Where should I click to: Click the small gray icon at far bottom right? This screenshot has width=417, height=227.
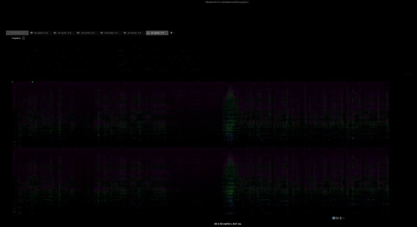(x=343, y=218)
